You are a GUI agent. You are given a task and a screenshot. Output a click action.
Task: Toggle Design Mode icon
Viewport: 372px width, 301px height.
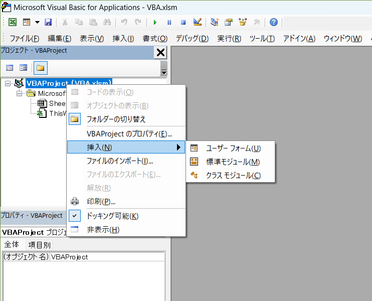pos(198,22)
